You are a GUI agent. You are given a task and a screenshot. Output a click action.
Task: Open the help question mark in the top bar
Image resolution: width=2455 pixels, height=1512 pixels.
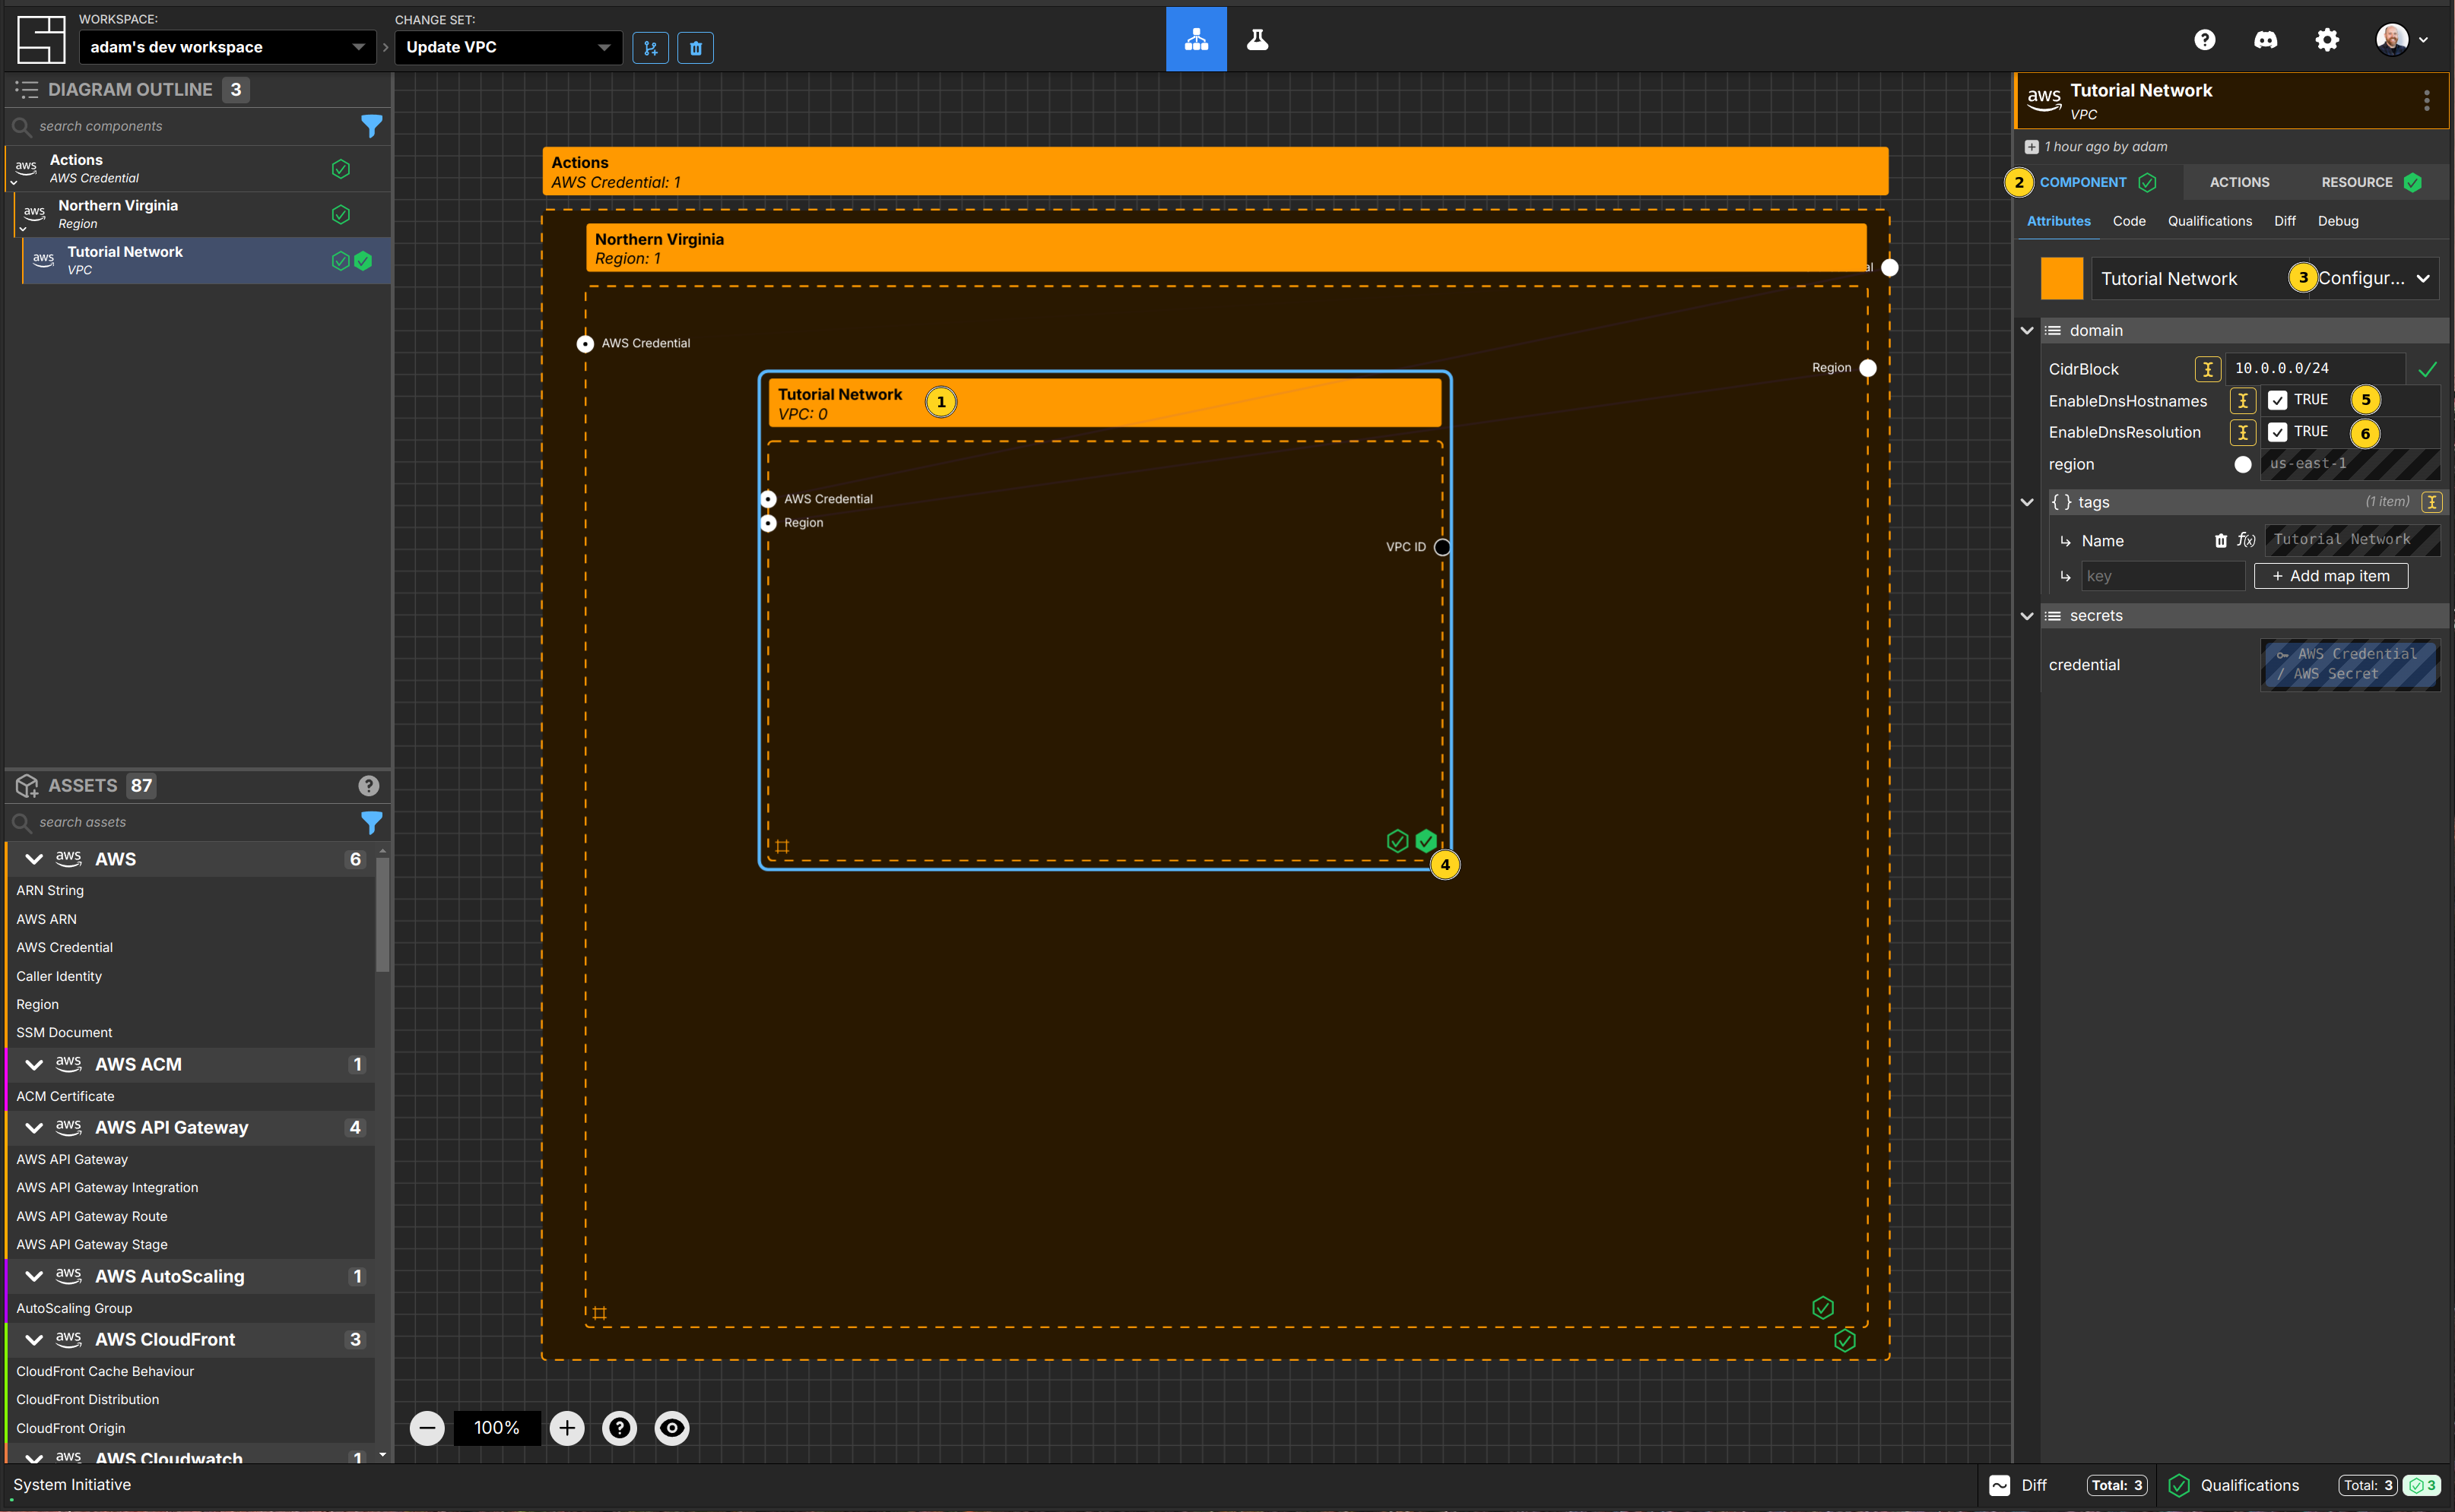coord(2205,40)
